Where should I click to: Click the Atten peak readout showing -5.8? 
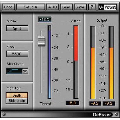[72, 103]
